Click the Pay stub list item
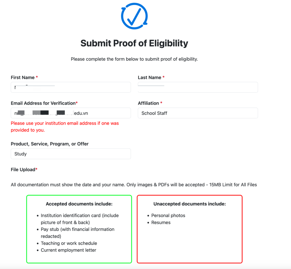This screenshot has height=269, width=291. click(77, 233)
